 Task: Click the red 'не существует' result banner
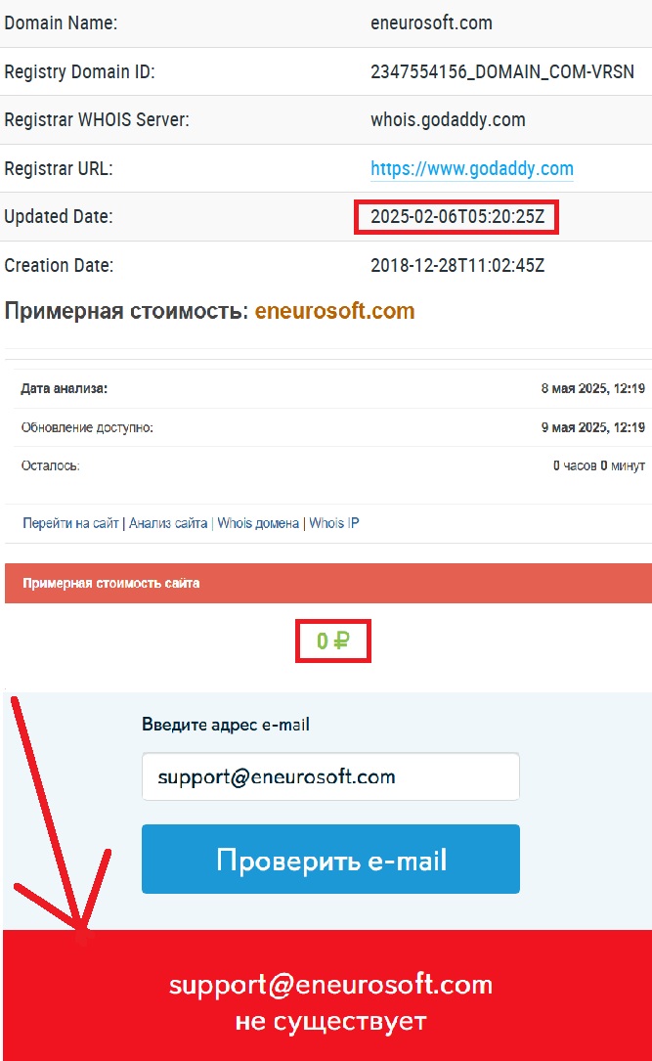(328, 995)
